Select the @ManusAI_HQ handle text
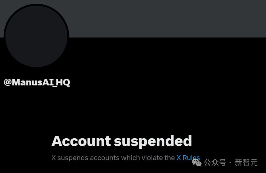Image resolution: width=266 pixels, height=173 pixels. (37, 82)
